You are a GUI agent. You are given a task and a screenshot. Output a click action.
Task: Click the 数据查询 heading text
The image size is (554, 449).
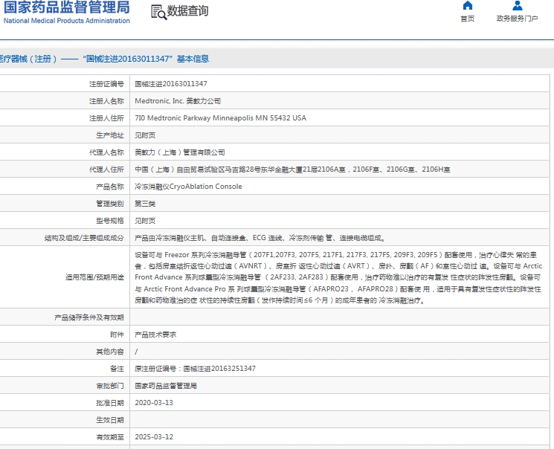point(187,11)
